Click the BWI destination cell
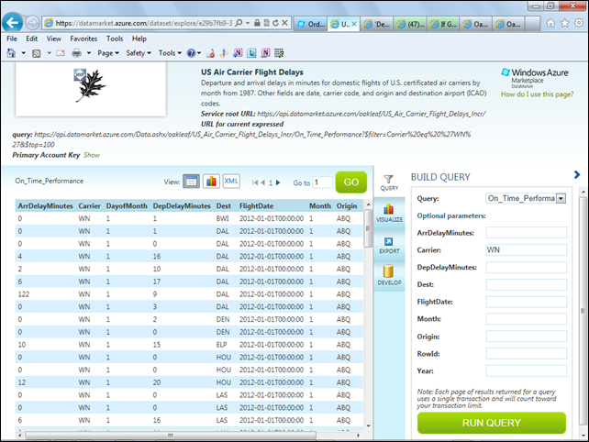The height and width of the screenshot is (442, 589). pos(222,218)
